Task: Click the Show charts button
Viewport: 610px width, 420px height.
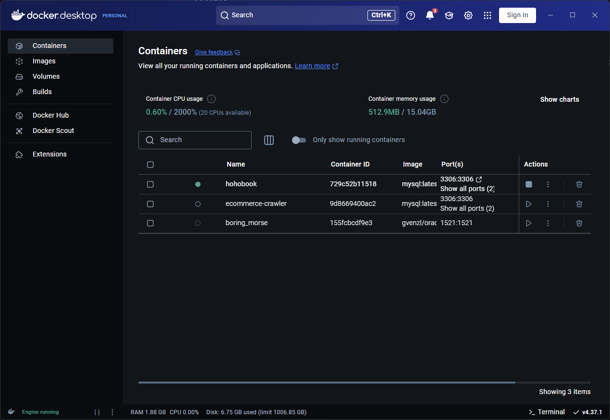Action: pyautogui.click(x=560, y=99)
